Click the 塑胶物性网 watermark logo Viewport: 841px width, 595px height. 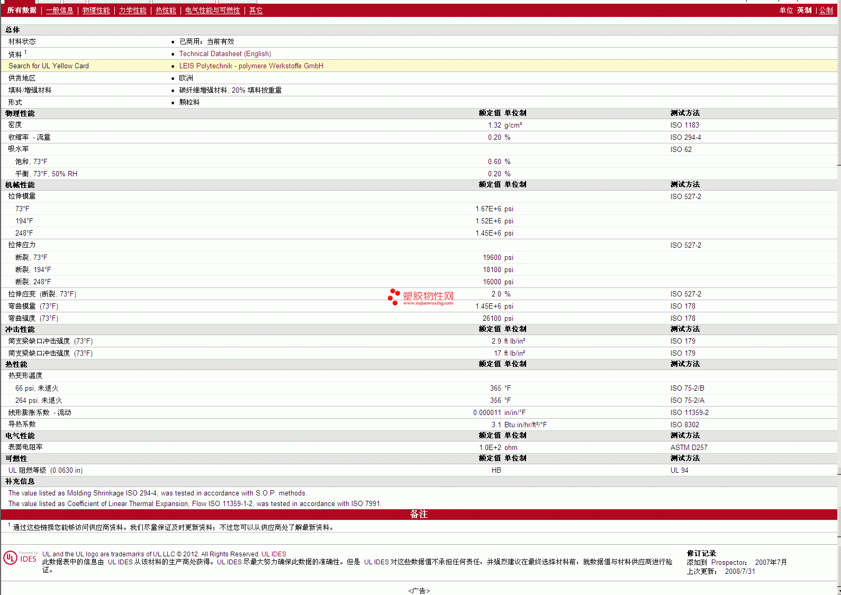tap(421, 297)
